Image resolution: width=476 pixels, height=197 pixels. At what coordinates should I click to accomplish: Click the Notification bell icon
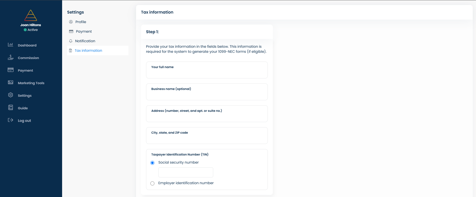pos(71,41)
